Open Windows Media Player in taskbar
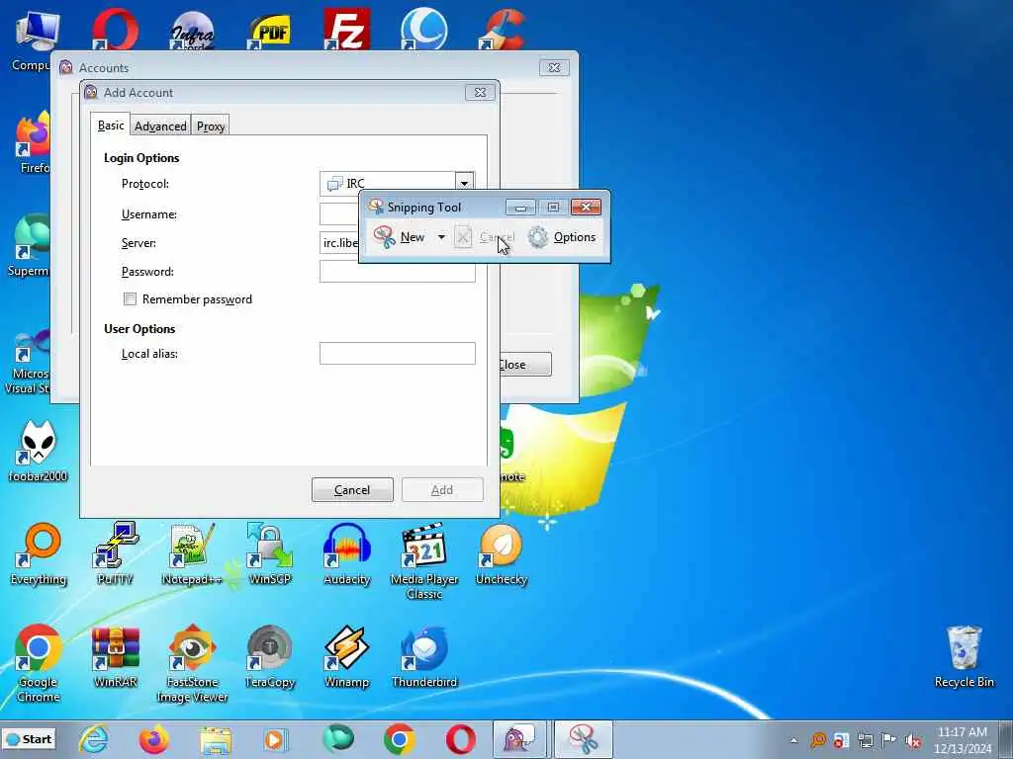1013x759 pixels. point(276,739)
